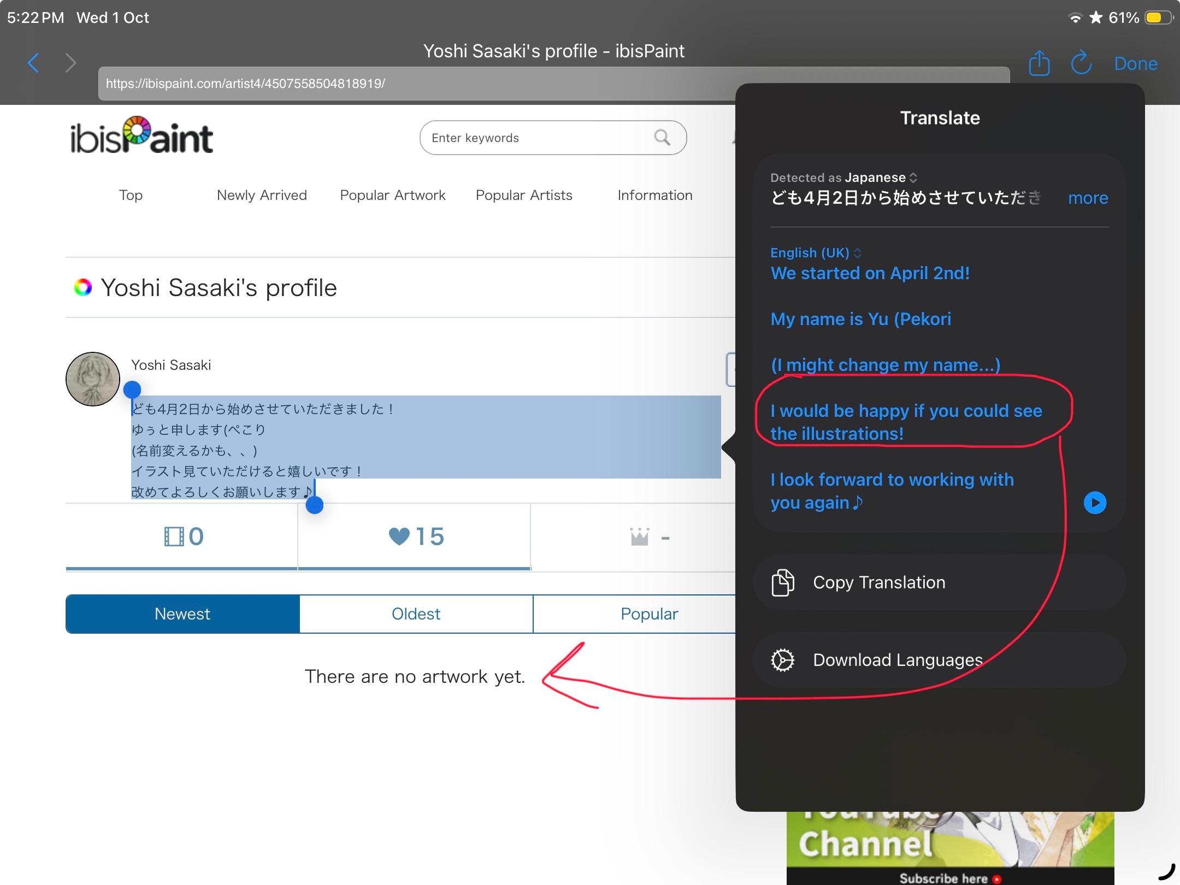Focus the Enter keywords search field
This screenshot has width=1180, height=885.
553,138
